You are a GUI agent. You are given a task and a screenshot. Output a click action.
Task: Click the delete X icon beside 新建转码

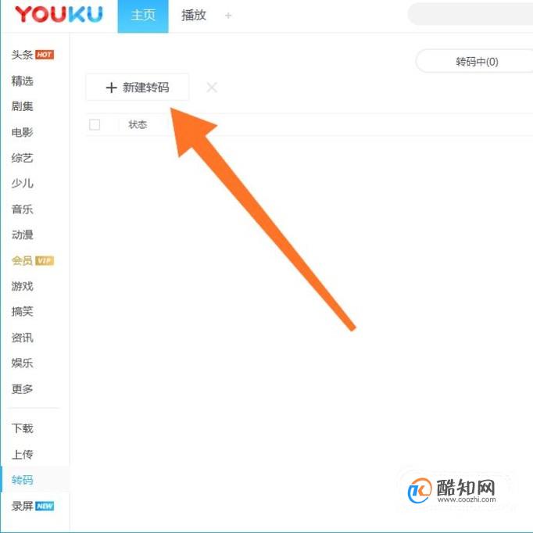coord(212,88)
